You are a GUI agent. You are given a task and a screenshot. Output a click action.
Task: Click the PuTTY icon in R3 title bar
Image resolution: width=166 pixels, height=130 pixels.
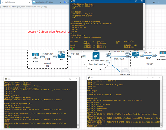point(89,78)
